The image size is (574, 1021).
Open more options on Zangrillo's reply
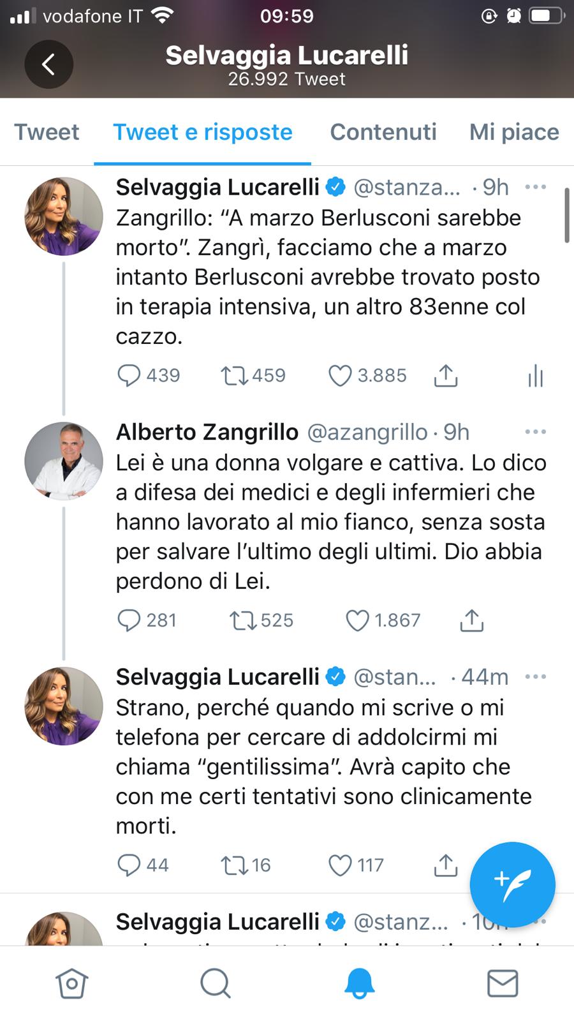[535, 432]
